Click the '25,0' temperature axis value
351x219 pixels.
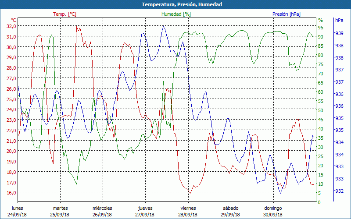click(11, 99)
